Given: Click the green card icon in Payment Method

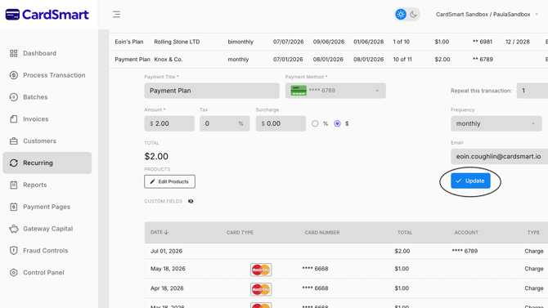Looking at the screenshot, I should click(299, 91).
